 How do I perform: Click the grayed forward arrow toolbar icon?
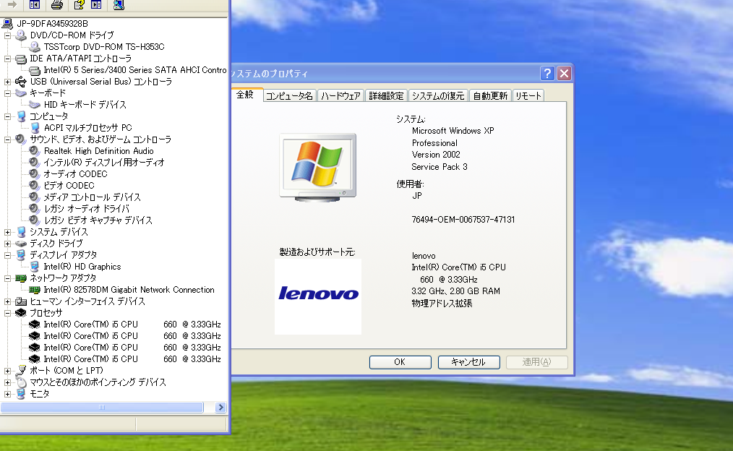click(x=12, y=4)
